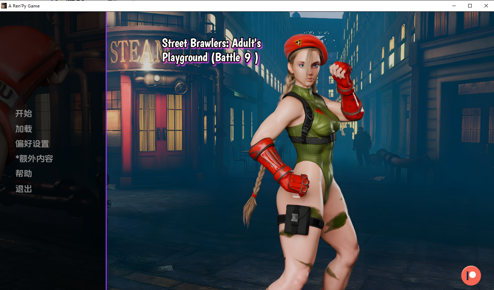
Task: Start the game with 开始
Action: tap(23, 114)
